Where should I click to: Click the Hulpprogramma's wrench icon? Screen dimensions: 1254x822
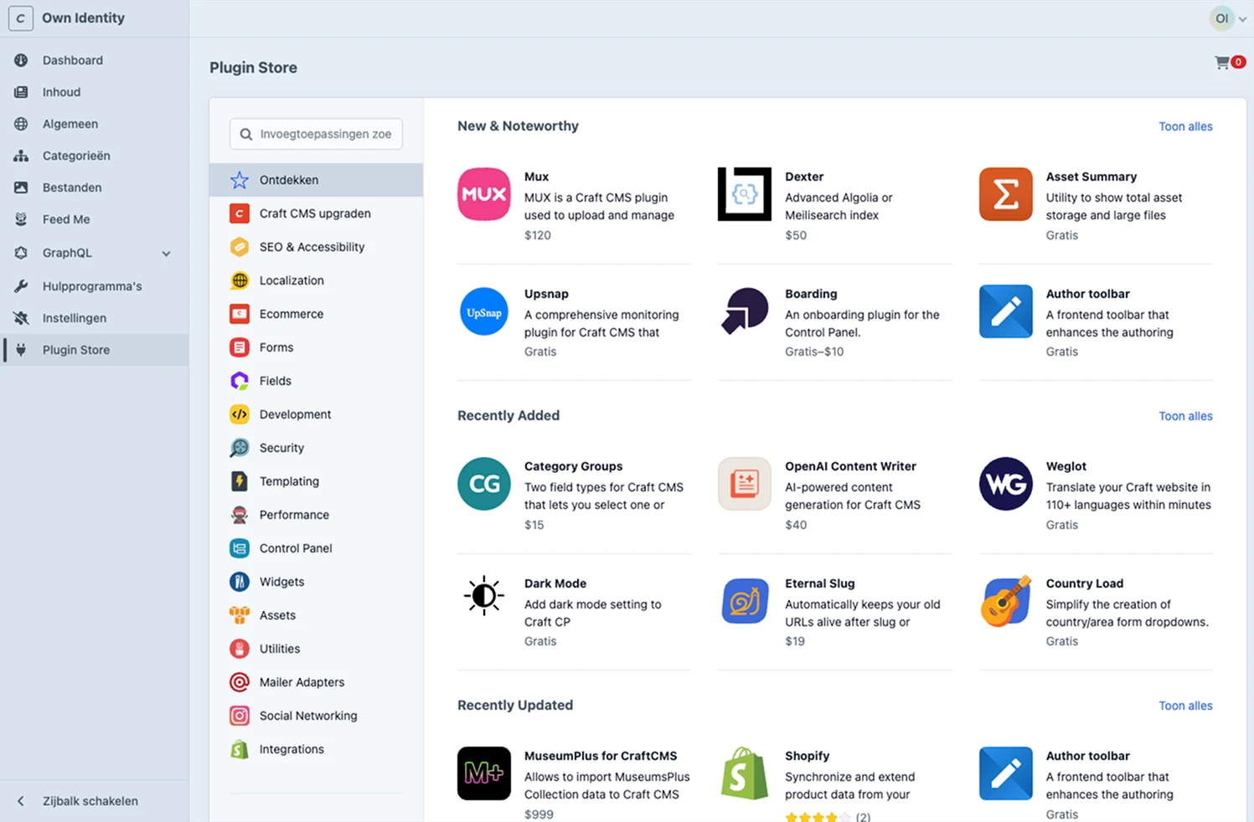tap(21, 286)
